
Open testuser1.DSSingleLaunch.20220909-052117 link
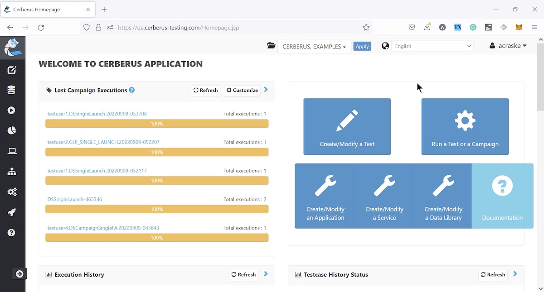pos(97,171)
